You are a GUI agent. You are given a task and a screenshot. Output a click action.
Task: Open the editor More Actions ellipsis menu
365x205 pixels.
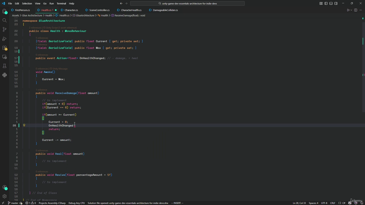tap(360, 10)
